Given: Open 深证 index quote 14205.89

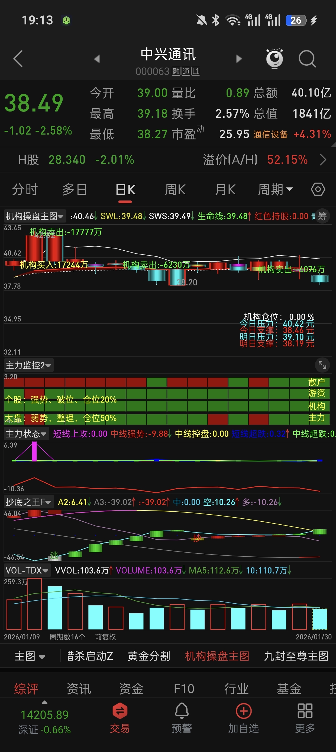Looking at the screenshot, I should [x=44, y=722].
